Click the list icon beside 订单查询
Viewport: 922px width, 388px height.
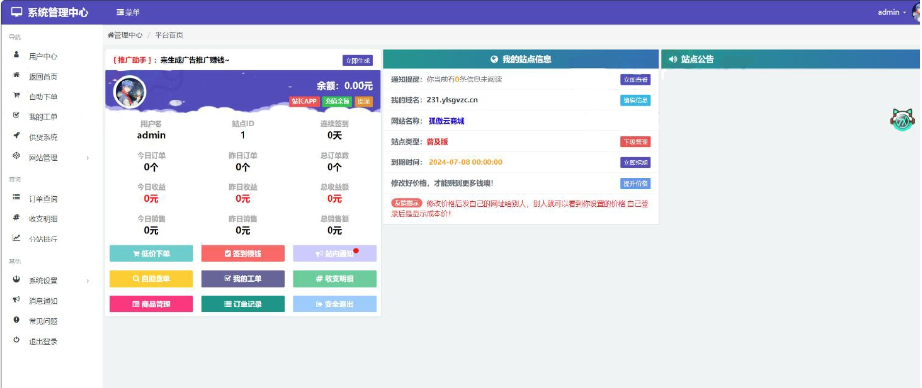click(x=17, y=197)
